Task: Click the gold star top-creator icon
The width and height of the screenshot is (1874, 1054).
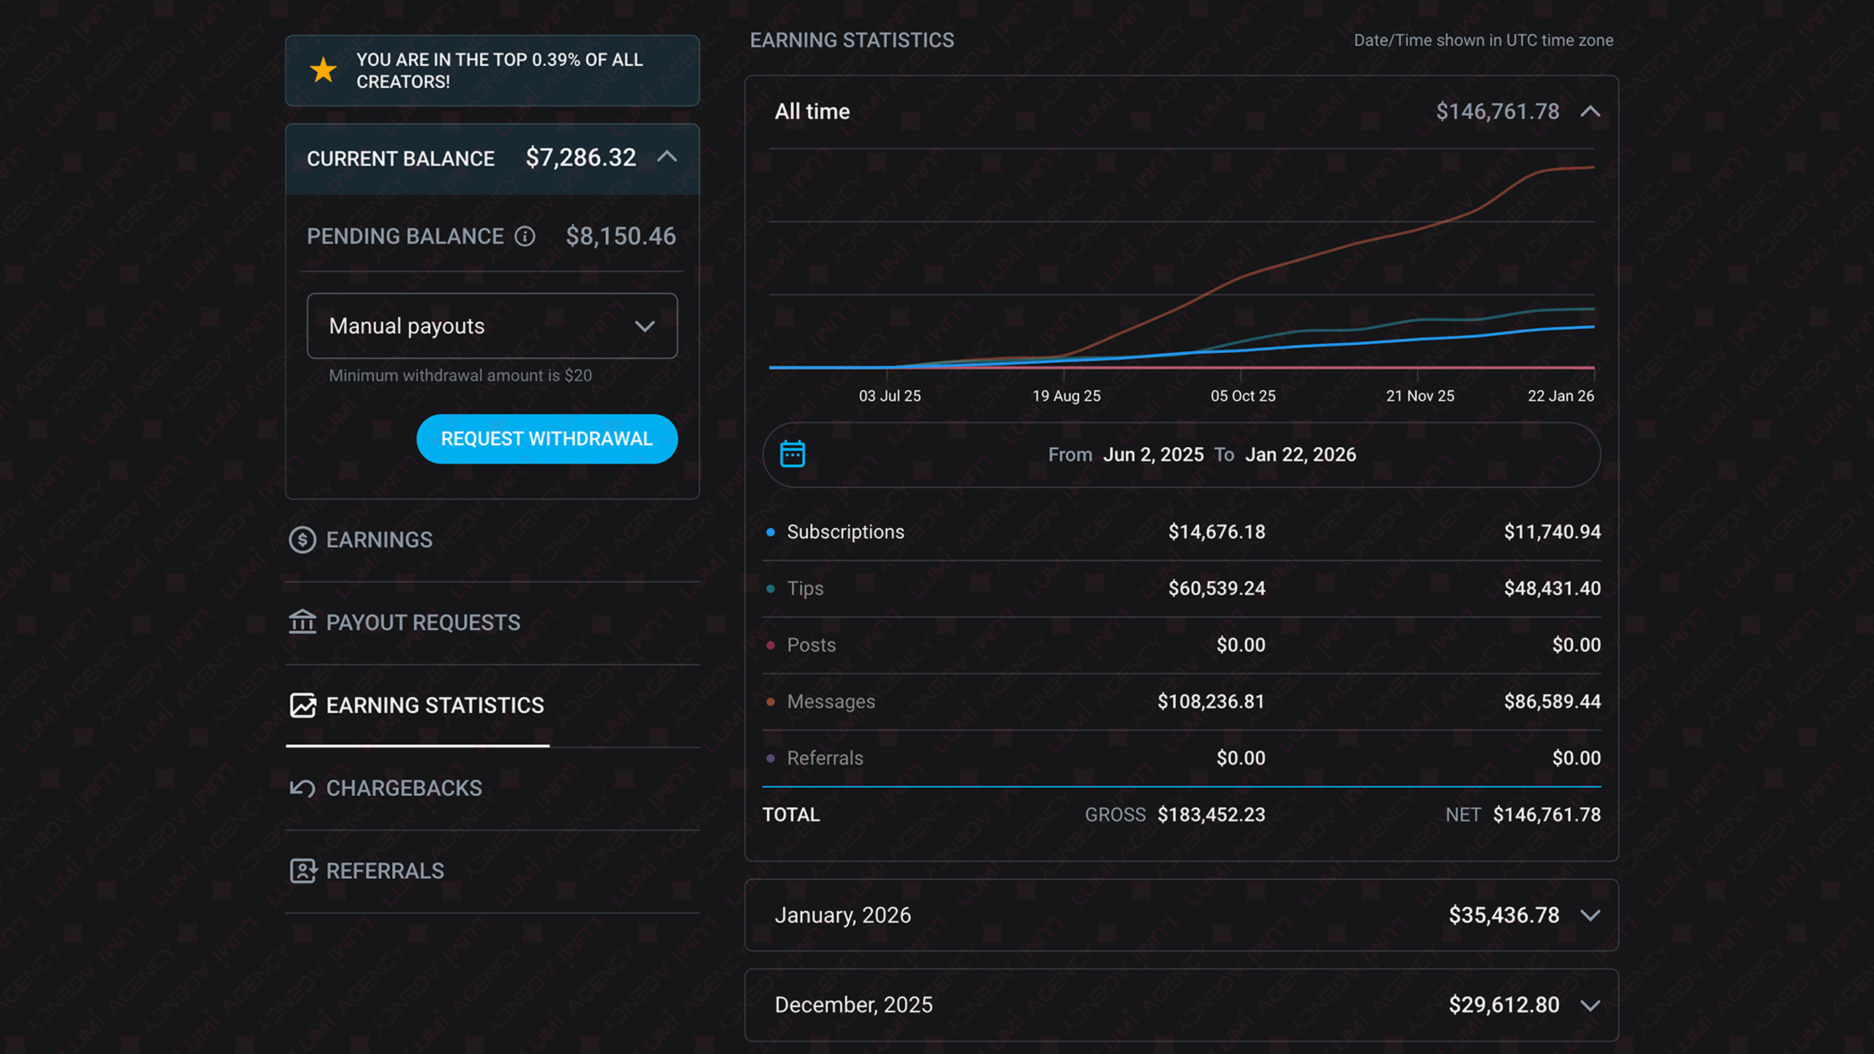Action: (x=323, y=70)
